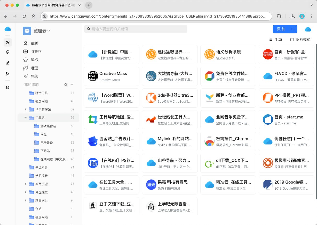The image size is (317, 225).
Task: Open the Creative Mass bookmark icon
Action: coord(93,76)
